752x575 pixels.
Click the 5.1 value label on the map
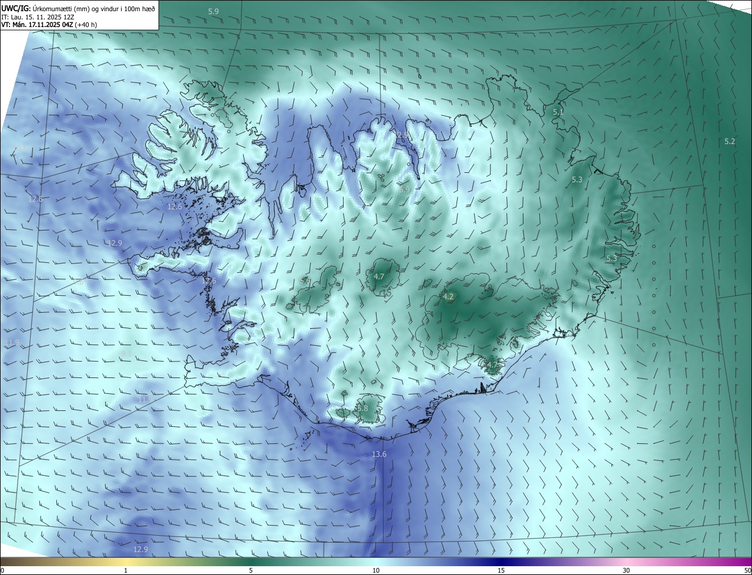coord(558,112)
